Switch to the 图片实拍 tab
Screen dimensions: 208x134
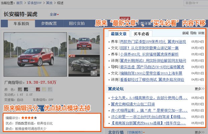pyautogui.click(x=77, y=23)
